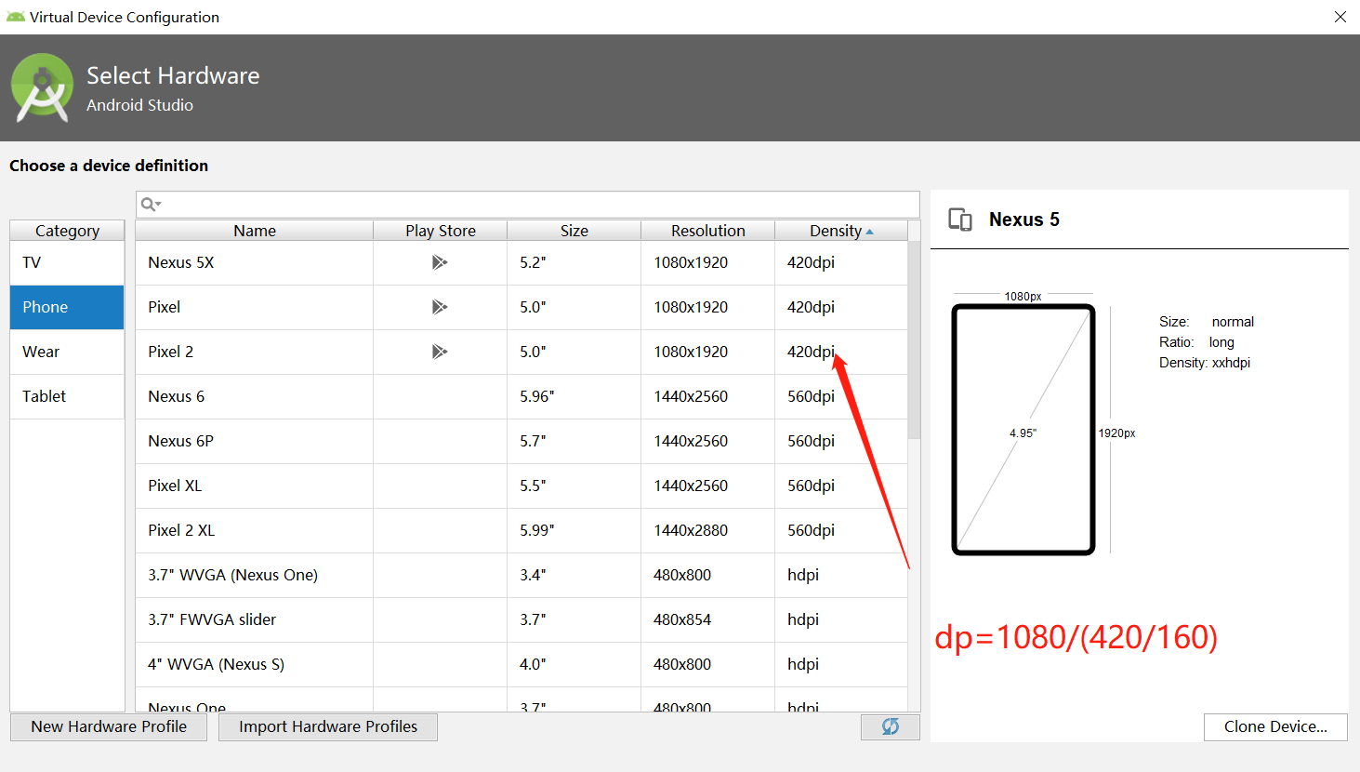Screen dimensions: 1360x772
Task: Select the Nexus 6 device row
Action: click(x=522, y=396)
